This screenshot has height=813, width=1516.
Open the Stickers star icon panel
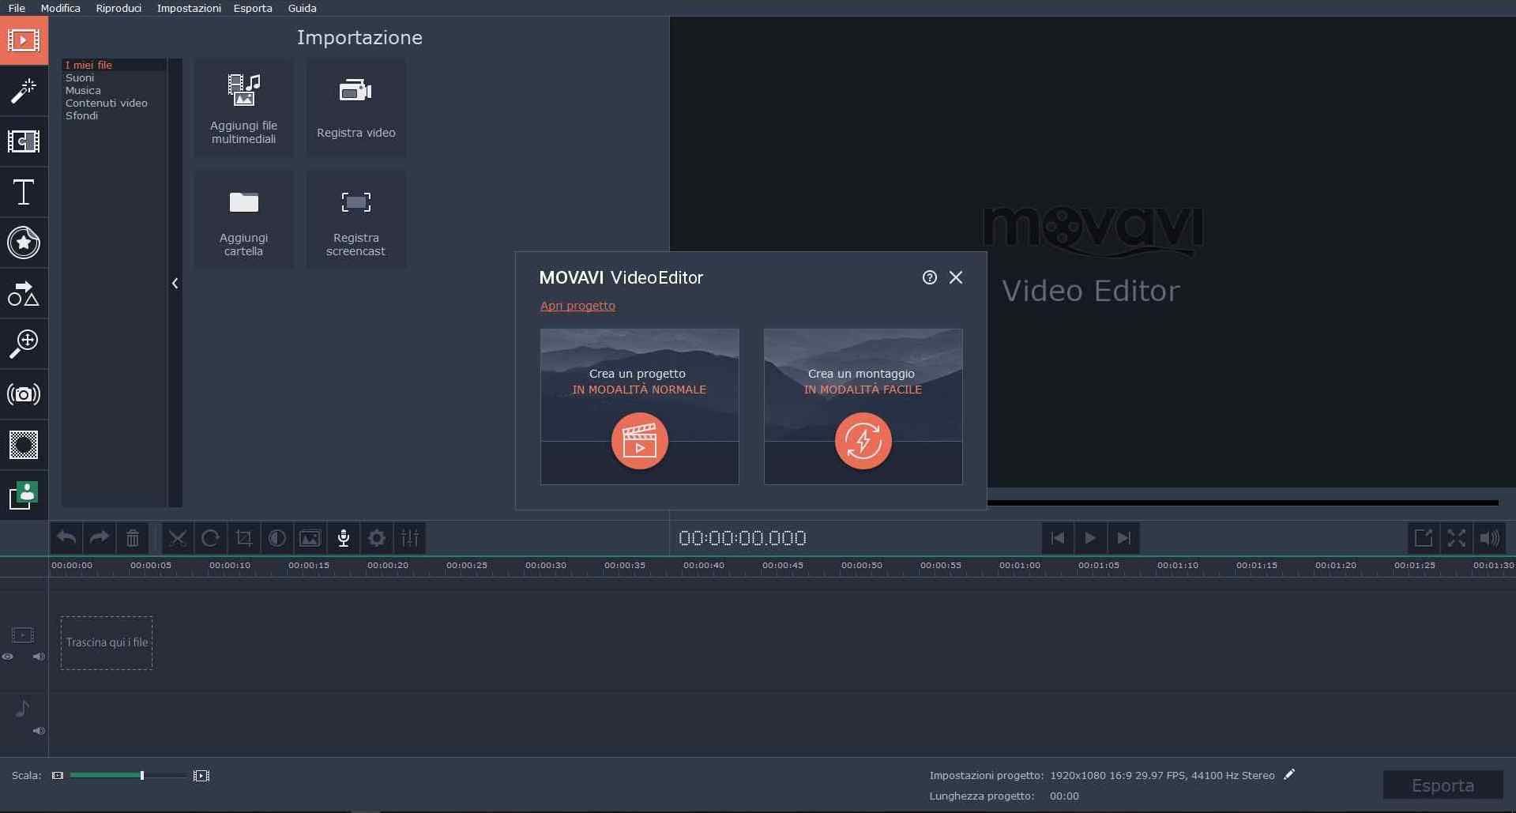pyautogui.click(x=24, y=243)
